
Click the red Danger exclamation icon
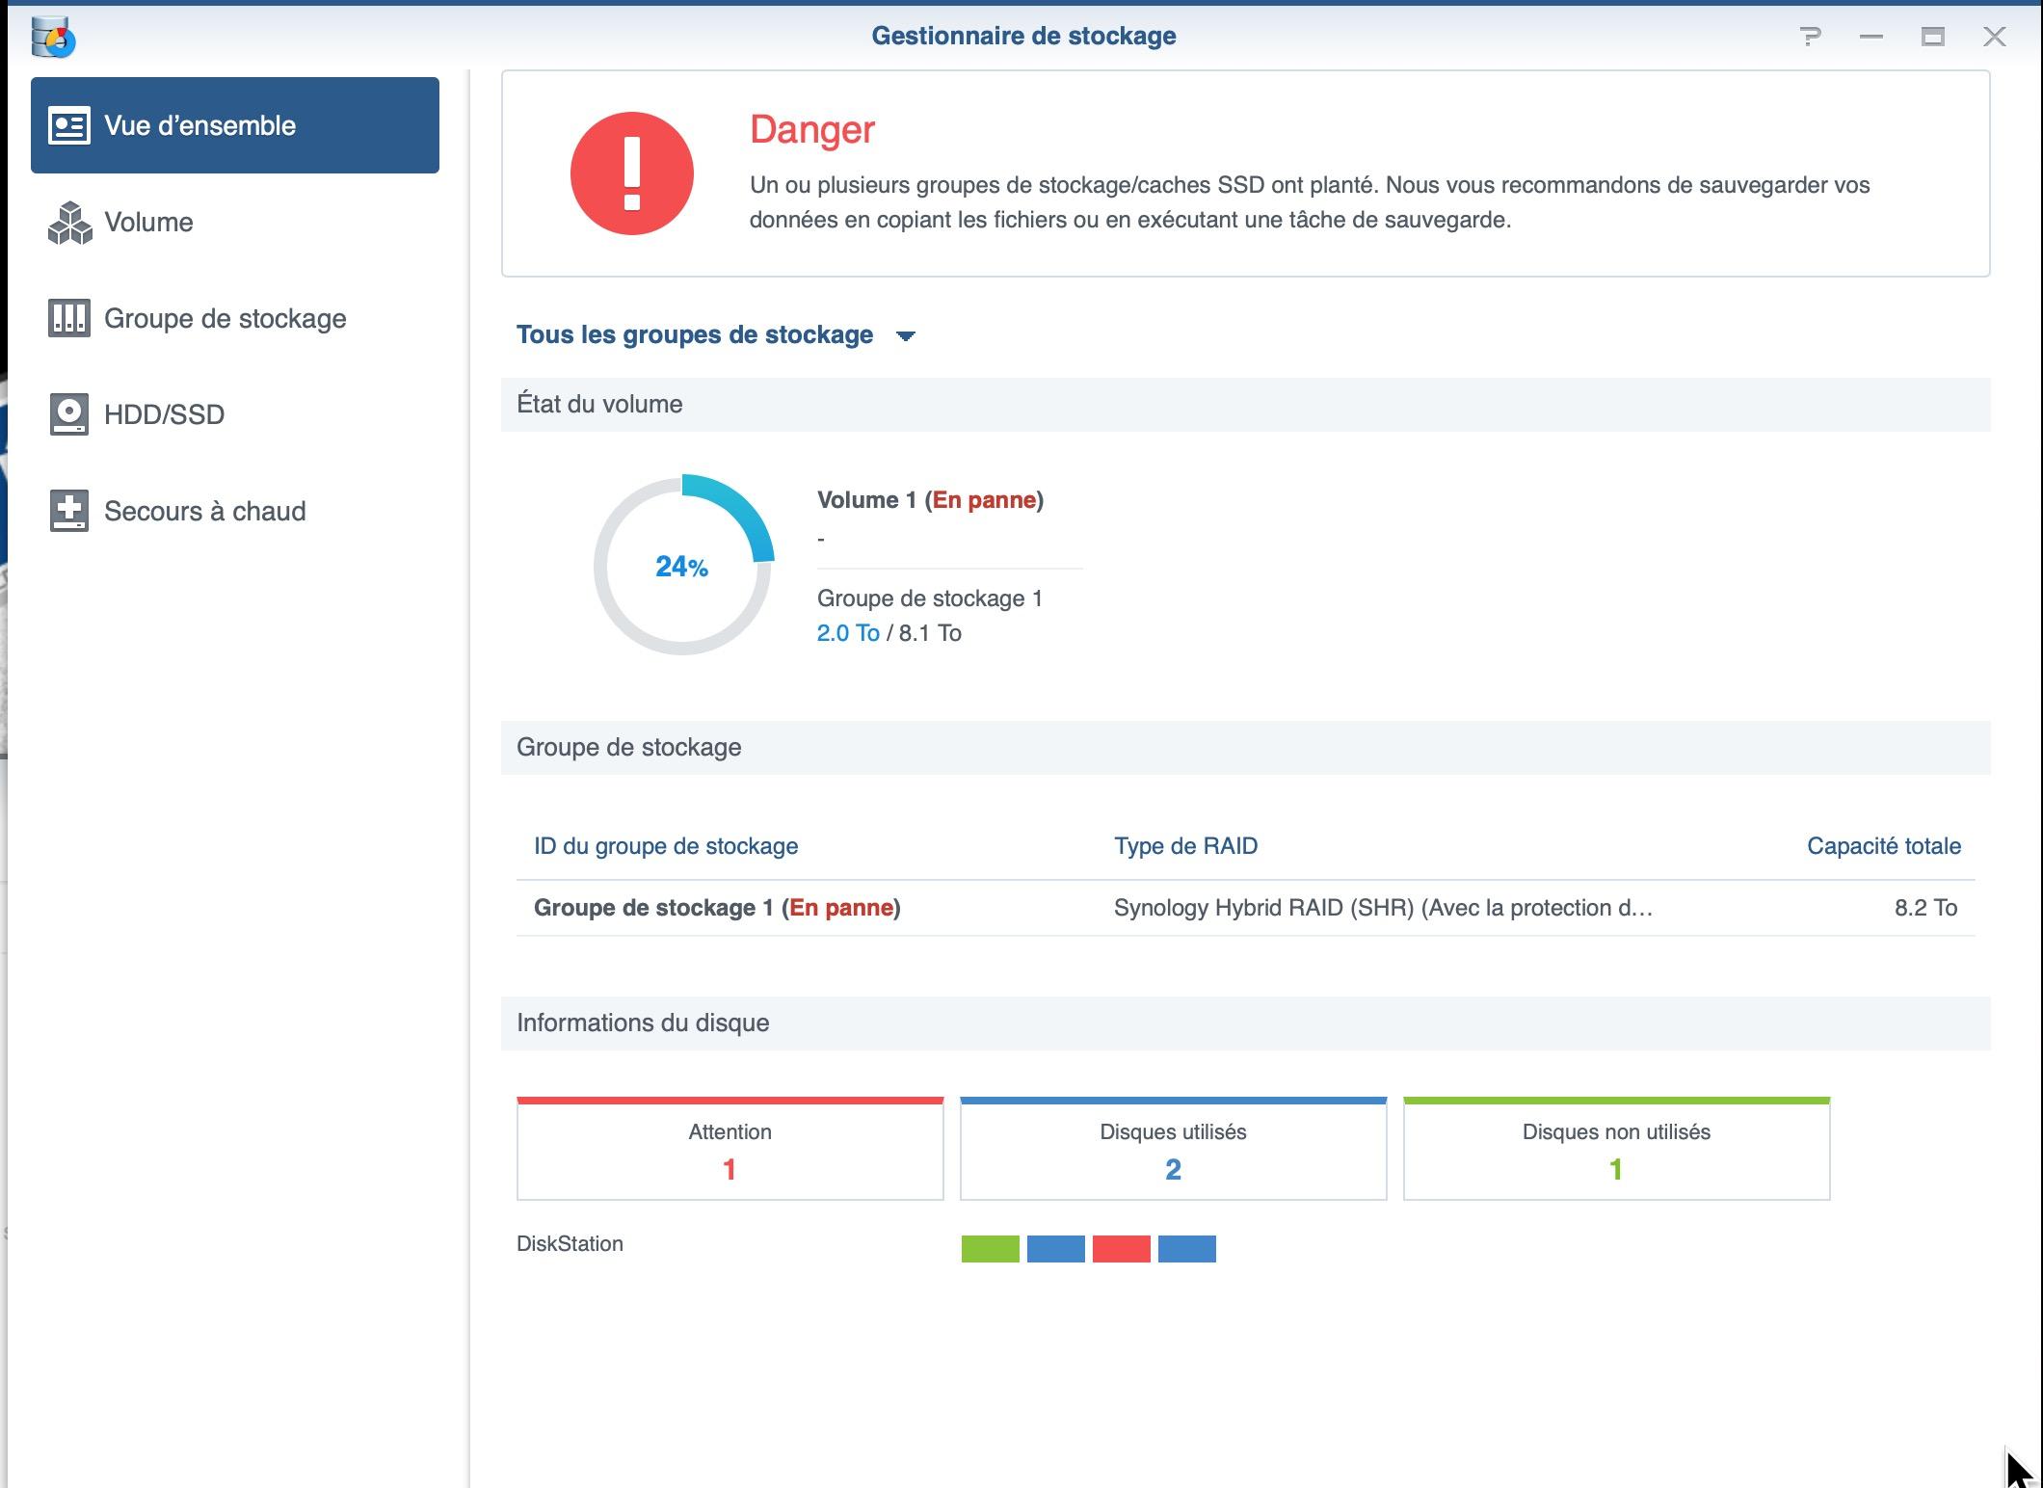pyautogui.click(x=632, y=173)
